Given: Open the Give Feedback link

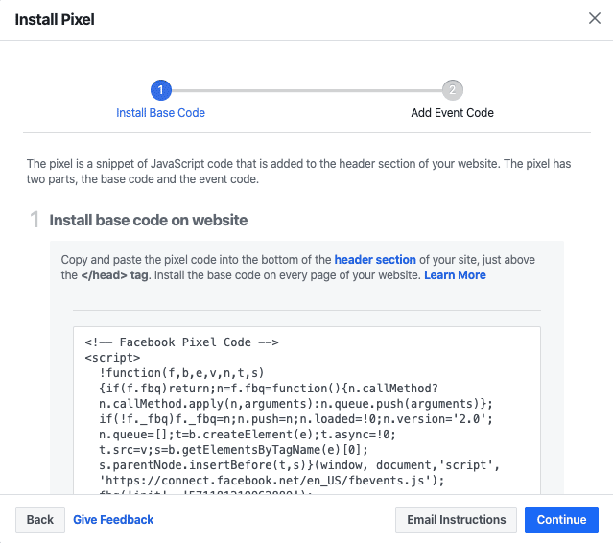Looking at the screenshot, I should tap(113, 520).
